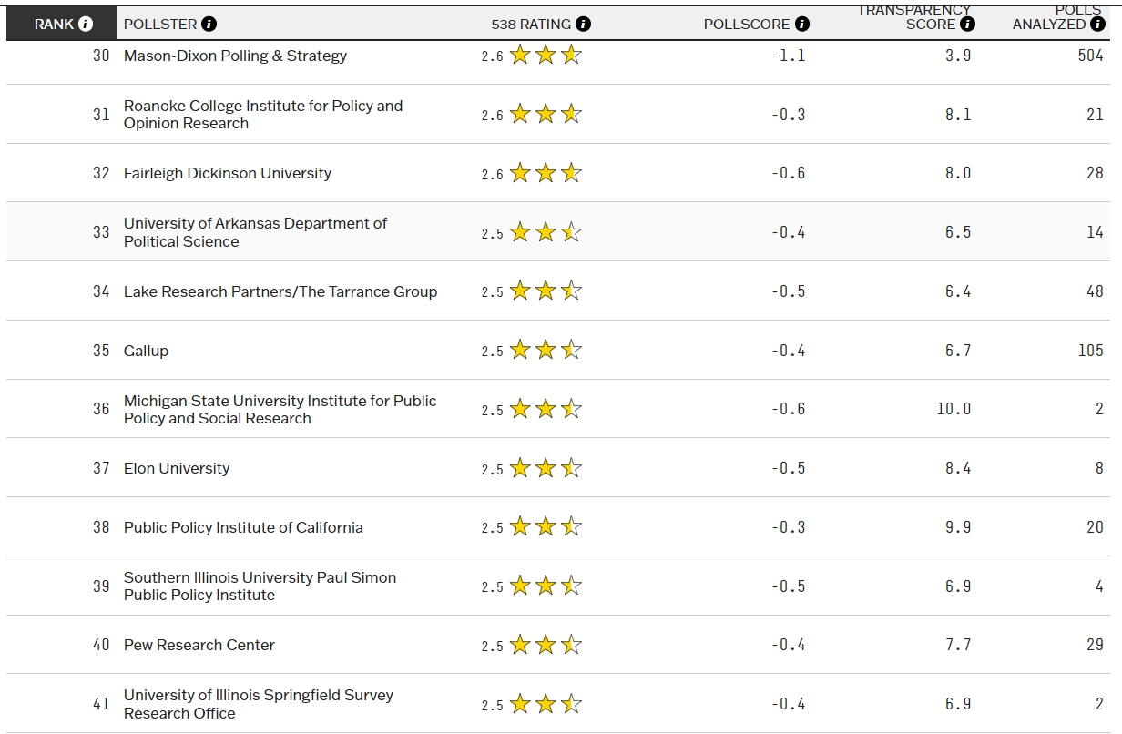1122x734 pixels.
Task: Click Public Policy Institute of California's 9.9 score
Action: [x=958, y=527]
